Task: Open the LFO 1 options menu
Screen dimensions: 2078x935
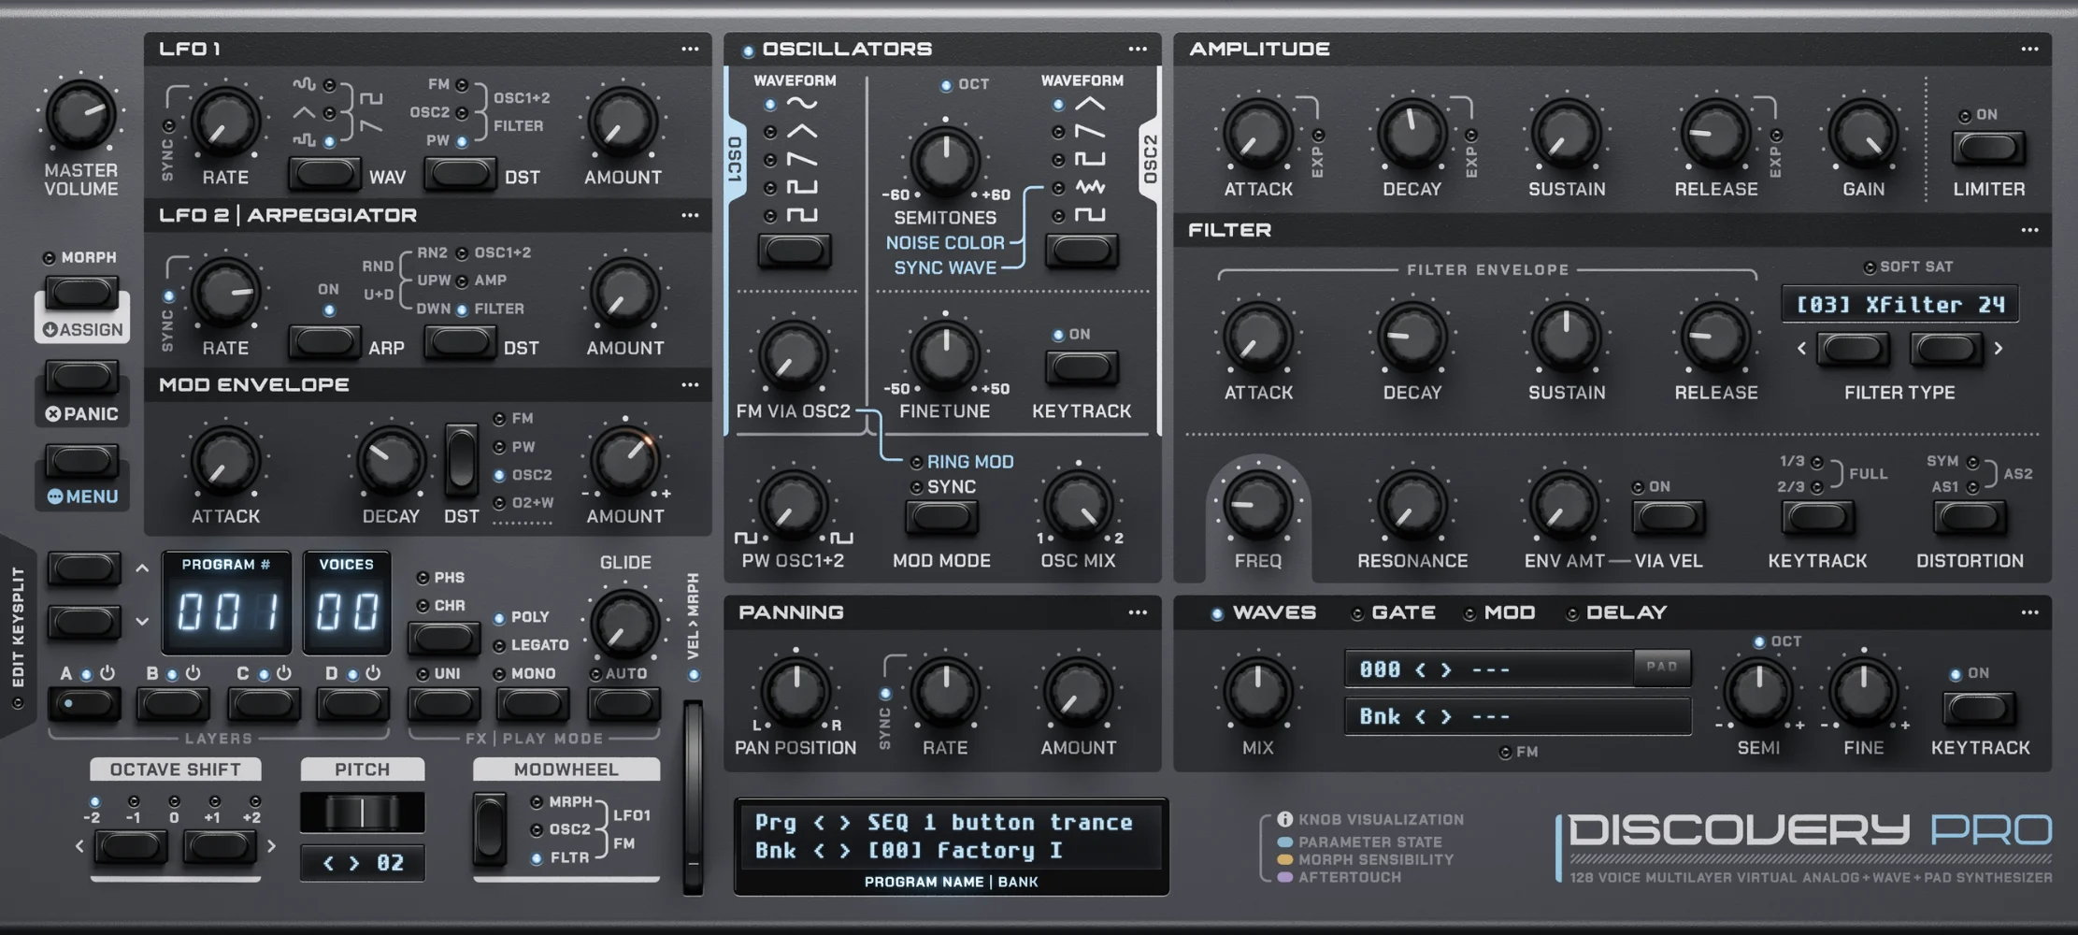Action: point(690,49)
